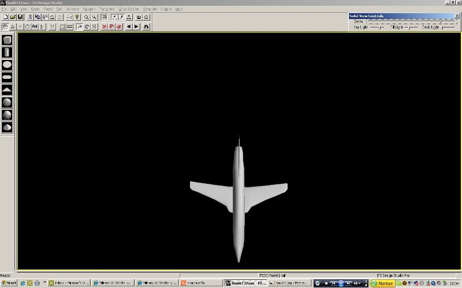Open the Transform menu
Viewport: 462px width, 288px height.
click(107, 9)
